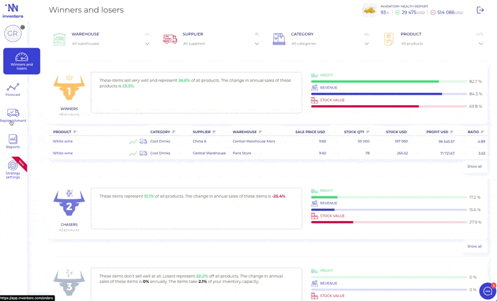
Task: Expand the Warehouse dropdown
Action: [147, 43]
